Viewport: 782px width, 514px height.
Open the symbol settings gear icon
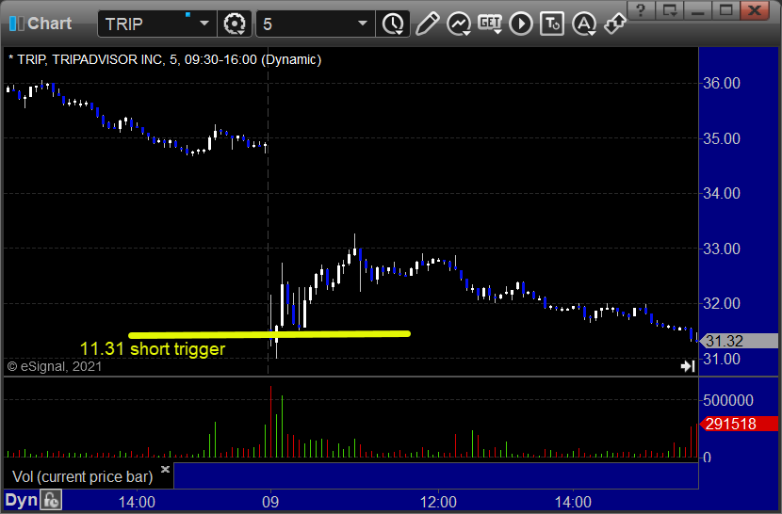click(x=235, y=24)
